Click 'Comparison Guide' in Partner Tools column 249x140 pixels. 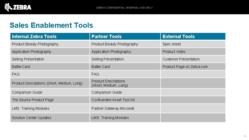tap(125, 92)
